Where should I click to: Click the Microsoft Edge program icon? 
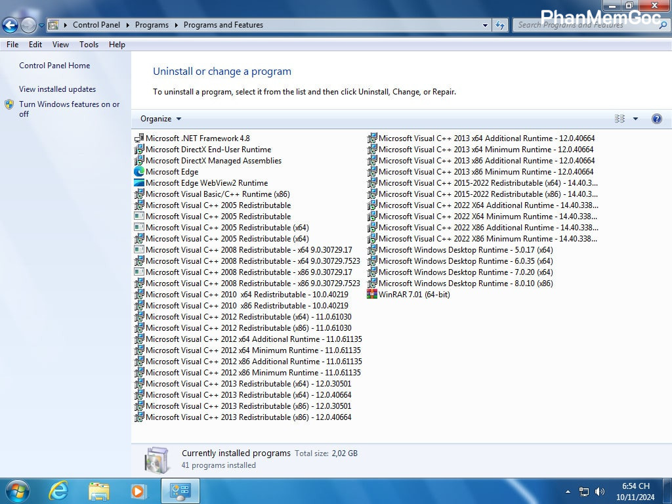point(139,172)
